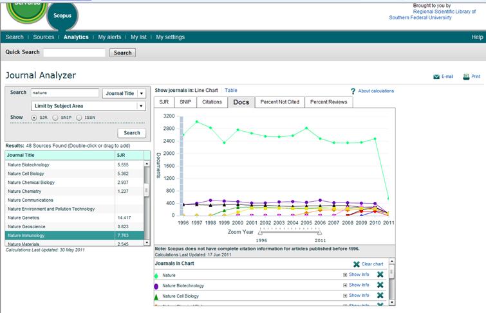Screen dimensions: 486x313
Task: Click the 2011 Zoom Year slider handle
Action: (319, 233)
